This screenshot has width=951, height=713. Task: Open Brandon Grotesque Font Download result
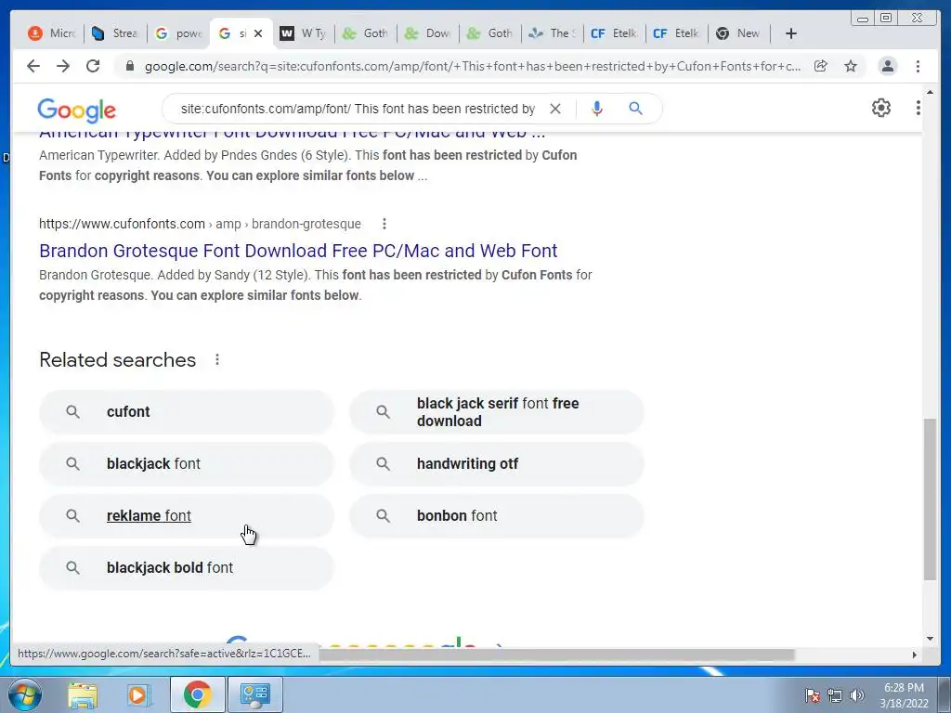click(x=298, y=251)
